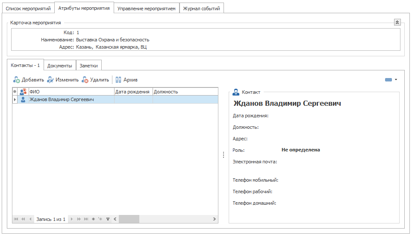Go to previous record in navigator
The image size is (412, 235).
30,219
